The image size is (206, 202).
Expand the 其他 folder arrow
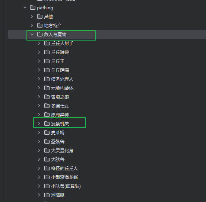[32, 16]
